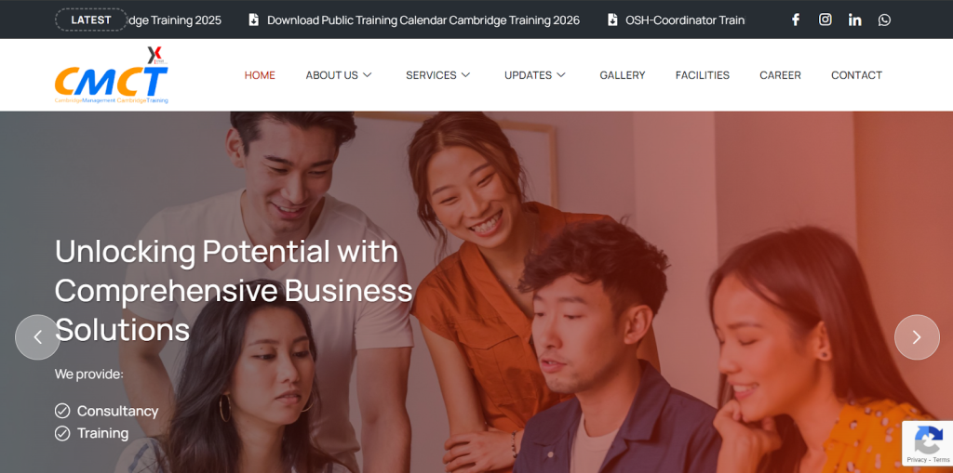Open the WhatsApp chat icon
Image resolution: width=953 pixels, height=473 pixels.
[884, 20]
